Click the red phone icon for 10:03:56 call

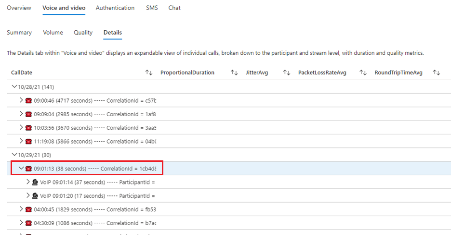pyautogui.click(x=28, y=128)
